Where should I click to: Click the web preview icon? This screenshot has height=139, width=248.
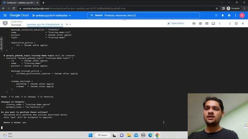pos(207,24)
